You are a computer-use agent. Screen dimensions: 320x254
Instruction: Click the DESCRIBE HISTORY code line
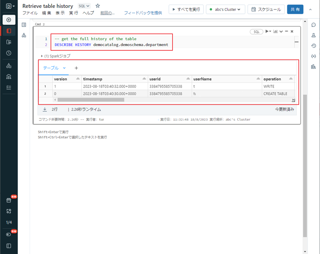(x=112, y=45)
